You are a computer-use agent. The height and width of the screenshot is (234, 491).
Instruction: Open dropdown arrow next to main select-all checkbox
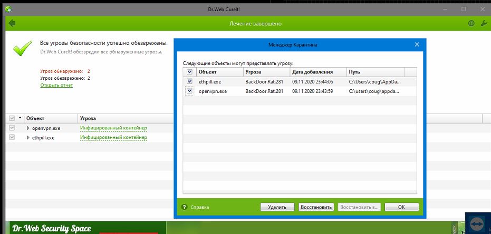click(20, 118)
